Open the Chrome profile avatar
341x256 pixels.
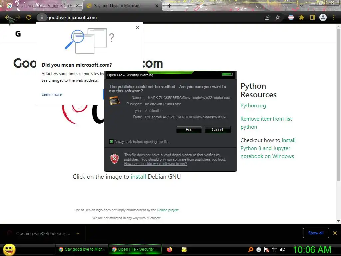click(323, 17)
